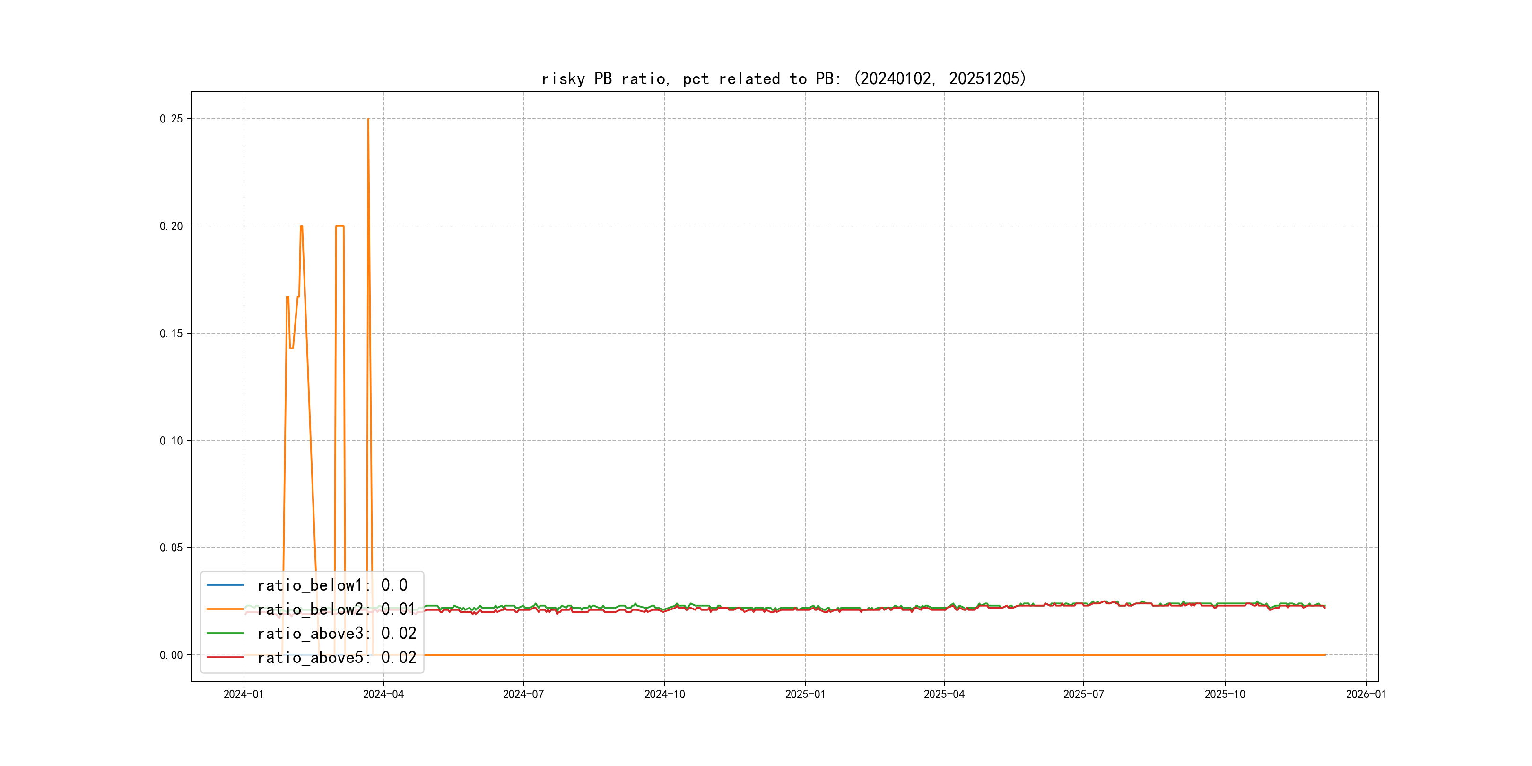Click the chart title text
Image resolution: width=1532 pixels, height=766 pixels.
pos(784,78)
